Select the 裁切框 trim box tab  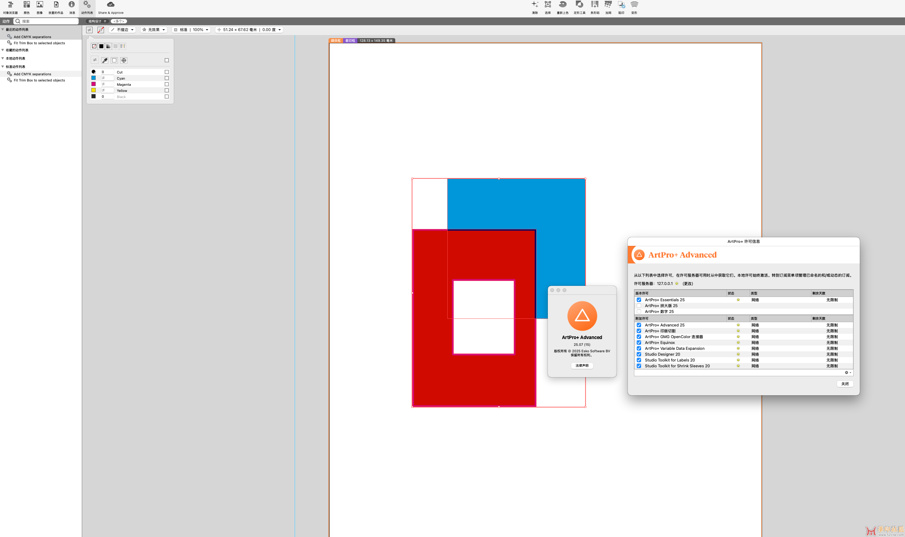(x=350, y=41)
